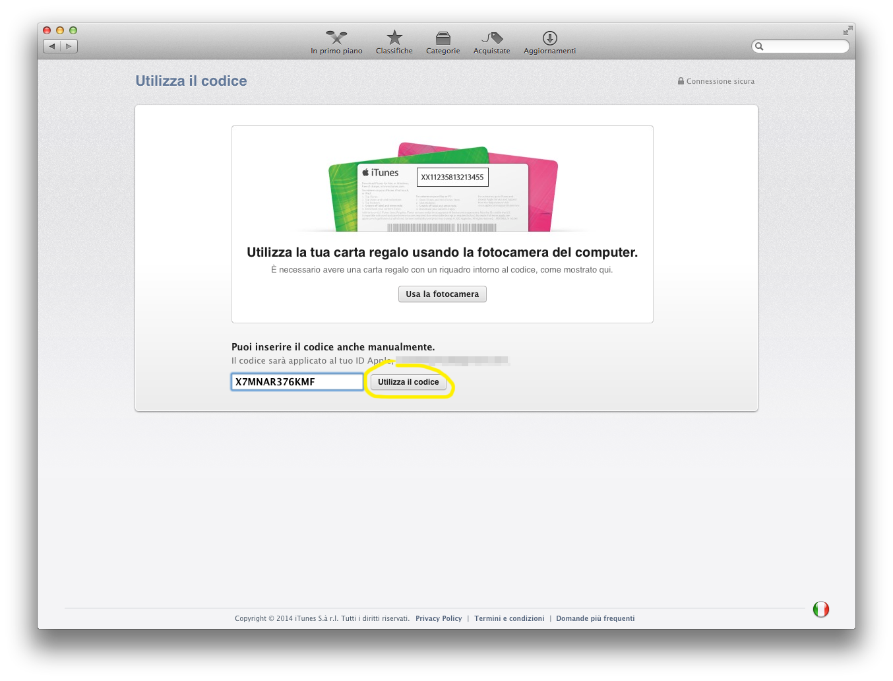Viewport: 893px width, 681px height.
Task: Click the sample code XX11235813213455 on the card
Action: (452, 177)
